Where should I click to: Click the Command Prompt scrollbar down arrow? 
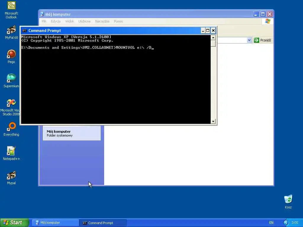tap(213, 121)
